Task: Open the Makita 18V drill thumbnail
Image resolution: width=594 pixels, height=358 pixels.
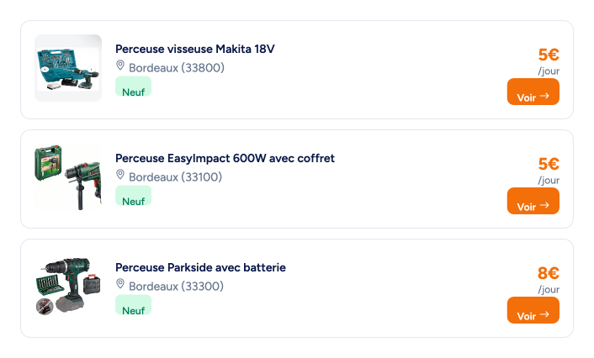Action: point(68,68)
